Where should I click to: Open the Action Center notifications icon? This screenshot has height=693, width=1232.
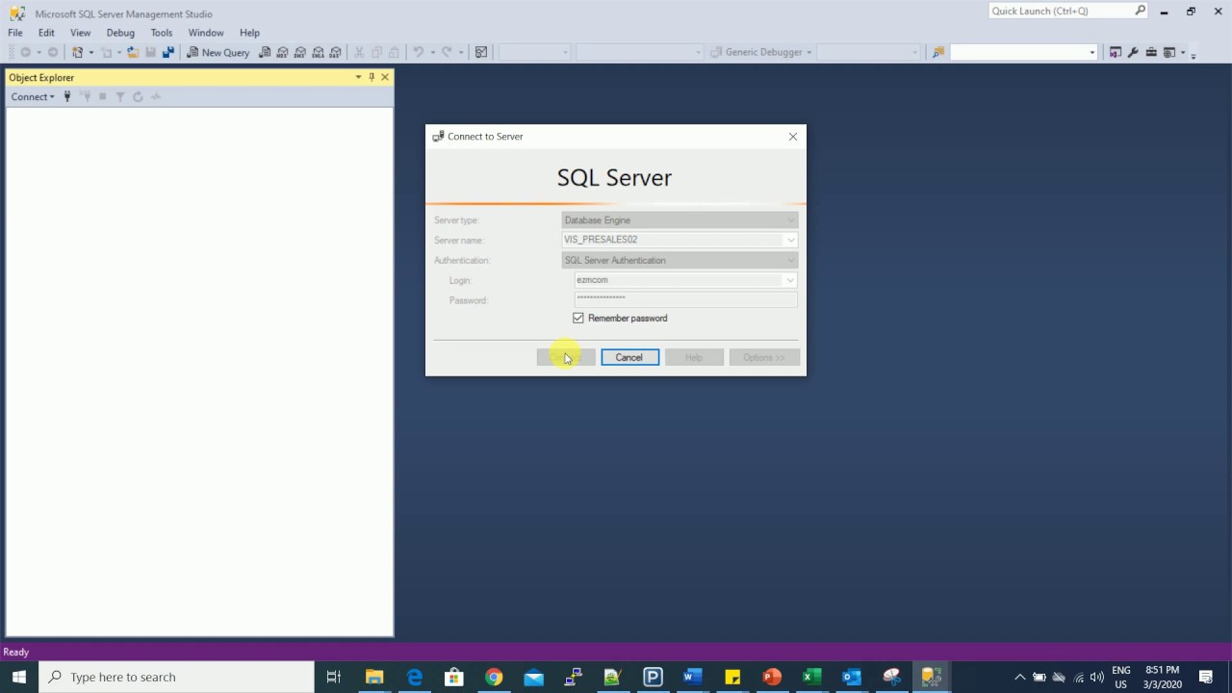tap(1206, 677)
